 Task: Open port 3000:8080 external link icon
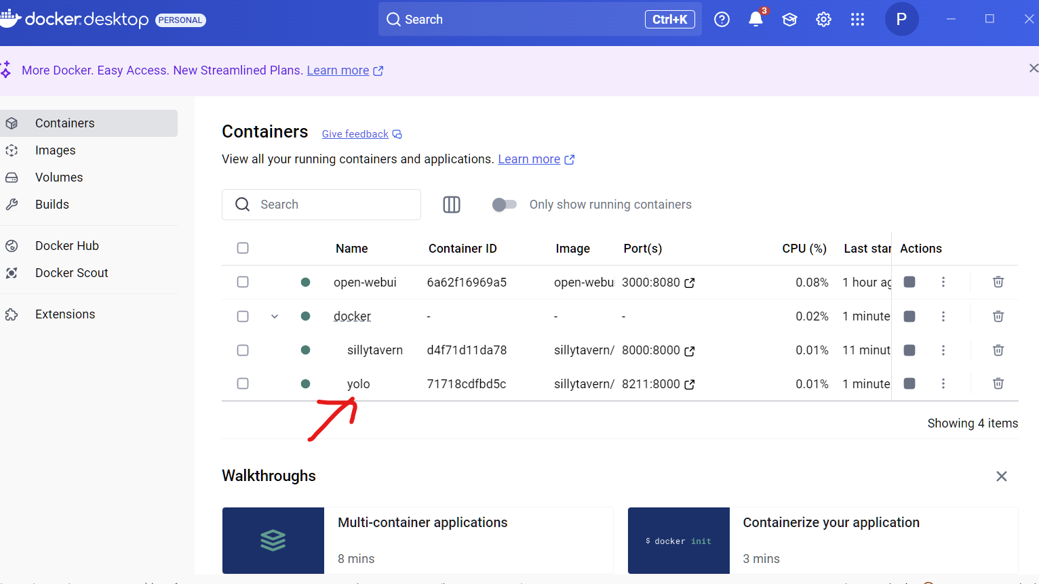[x=690, y=283]
